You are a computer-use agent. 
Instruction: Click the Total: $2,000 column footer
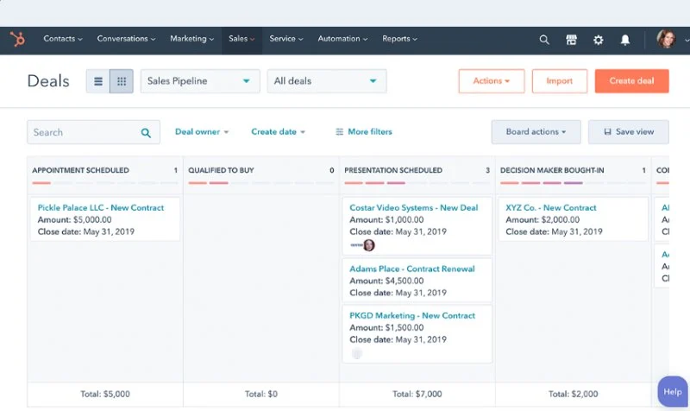click(x=574, y=395)
